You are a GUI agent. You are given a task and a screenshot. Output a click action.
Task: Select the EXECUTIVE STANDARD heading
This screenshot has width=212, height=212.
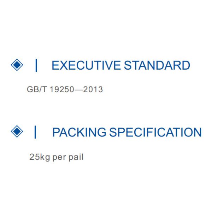[120, 65]
